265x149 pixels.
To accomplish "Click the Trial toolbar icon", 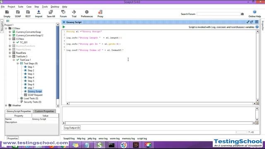I will pos(74,14).
